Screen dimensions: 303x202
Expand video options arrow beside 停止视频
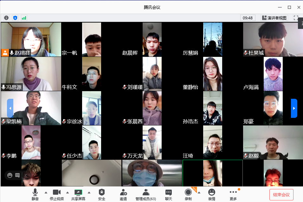pyautogui.click(x=67, y=192)
